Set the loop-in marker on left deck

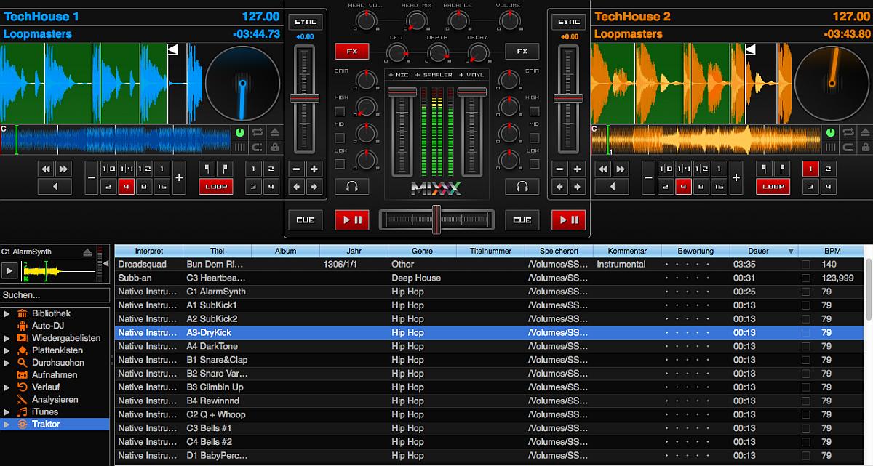pyautogui.click(x=207, y=169)
